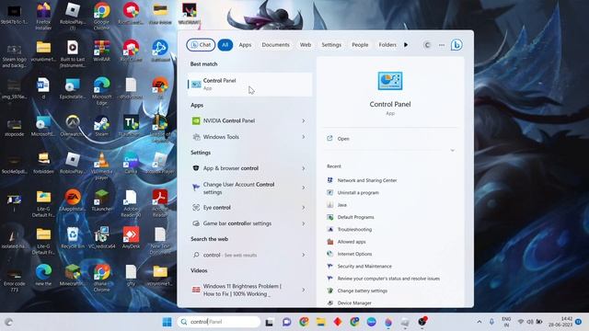Select the Web filter tab
The height and width of the screenshot is (331, 589).
[306, 45]
